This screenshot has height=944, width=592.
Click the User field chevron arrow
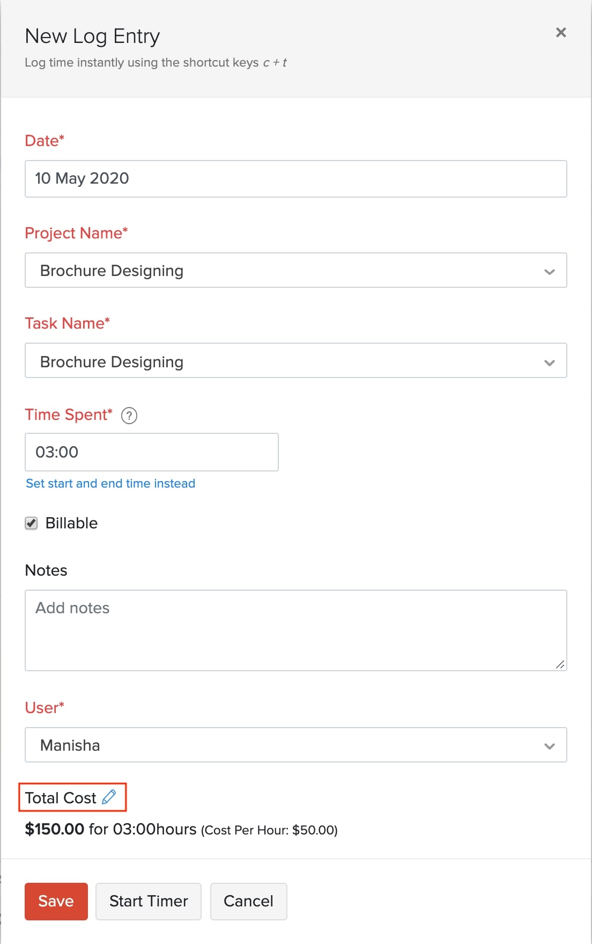pos(549,746)
